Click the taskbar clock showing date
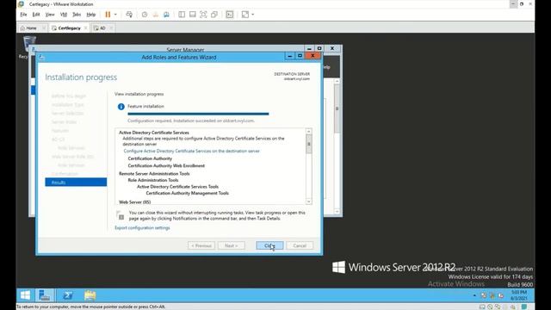This screenshot has width=551, height=310. click(519, 295)
